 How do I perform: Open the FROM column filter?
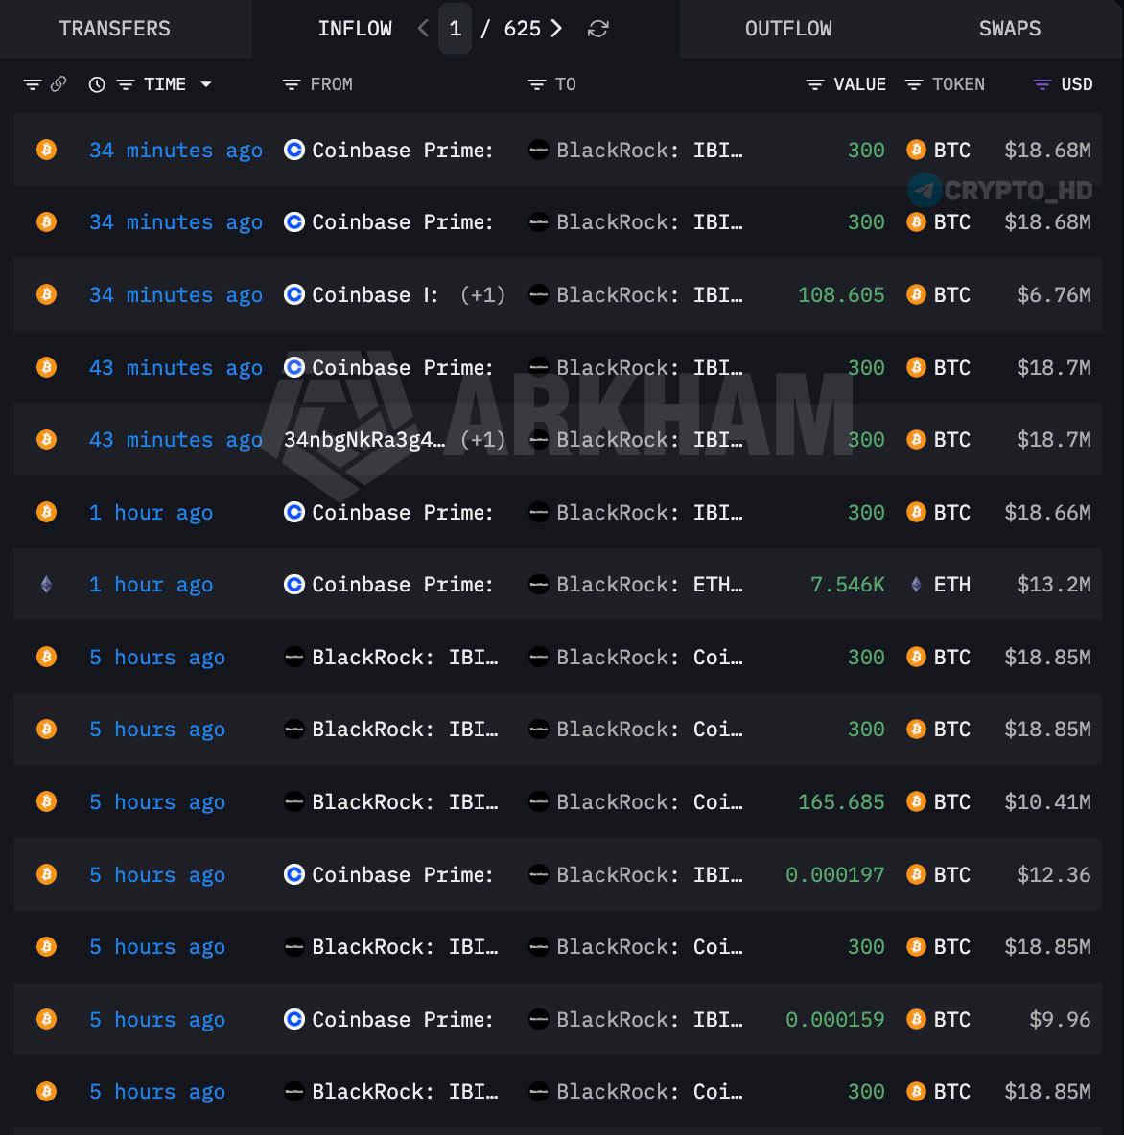[292, 84]
